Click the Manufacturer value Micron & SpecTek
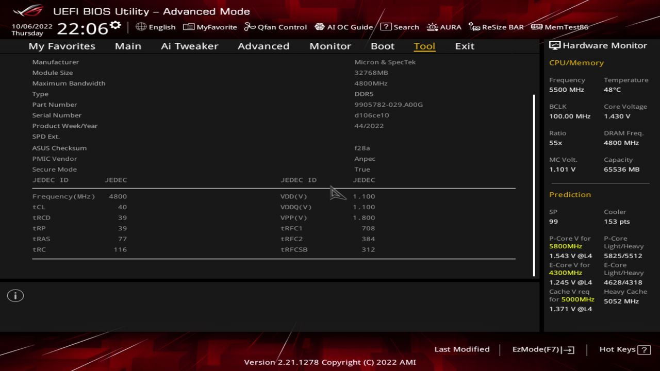 click(x=385, y=62)
